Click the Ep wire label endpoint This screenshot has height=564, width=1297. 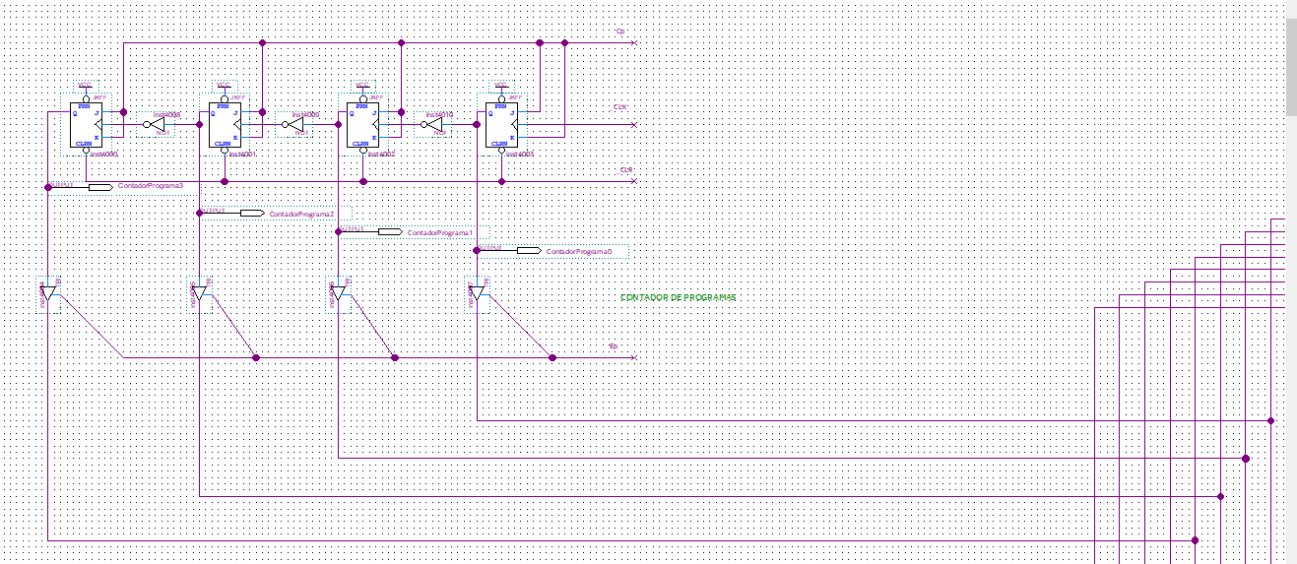coord(634,357)
